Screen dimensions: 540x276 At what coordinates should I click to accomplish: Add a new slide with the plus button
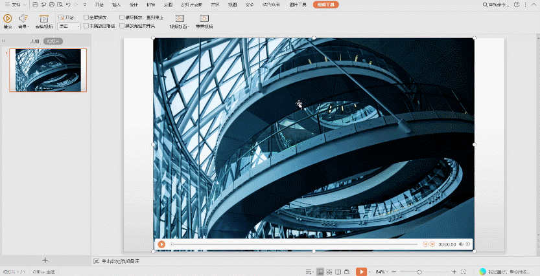pyautogui.click(x=45, y=260)
